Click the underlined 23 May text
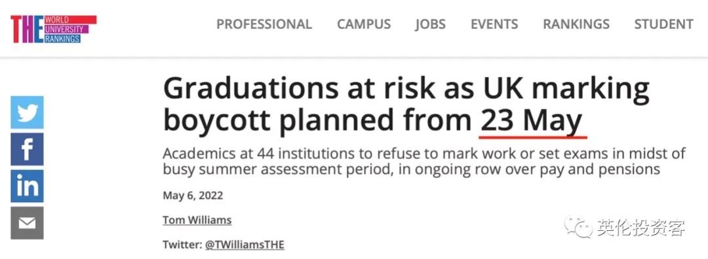 pos(532,122)
